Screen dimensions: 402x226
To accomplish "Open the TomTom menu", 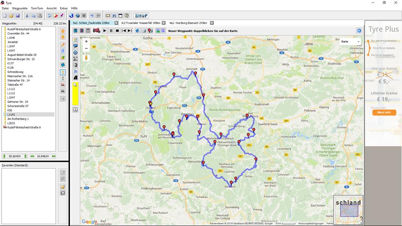I will [x=37, y=8].
